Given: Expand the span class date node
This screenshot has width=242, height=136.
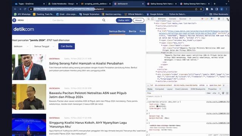Looking at the screenshot, I should click(x=162, y=45).
